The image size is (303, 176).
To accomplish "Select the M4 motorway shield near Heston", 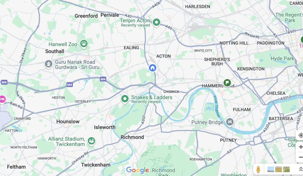I will click(70, 85).
